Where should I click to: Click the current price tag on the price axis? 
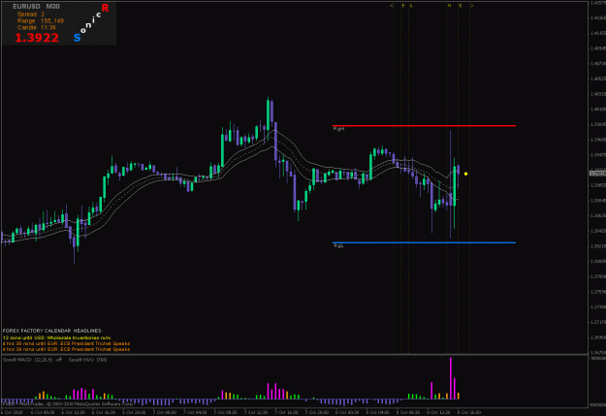coord(597,174)
